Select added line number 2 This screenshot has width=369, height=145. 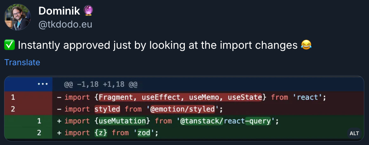39,133
